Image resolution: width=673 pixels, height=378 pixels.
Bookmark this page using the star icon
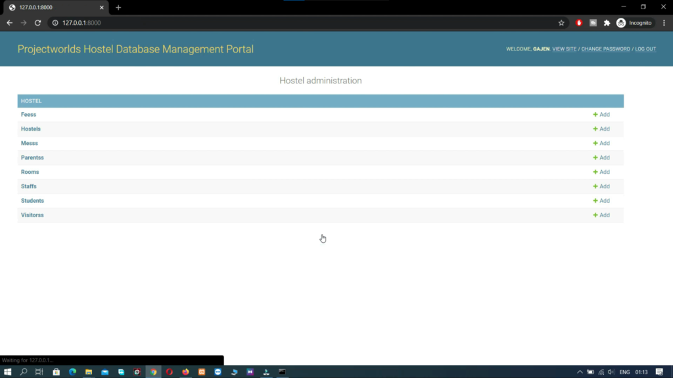point(561,22)
